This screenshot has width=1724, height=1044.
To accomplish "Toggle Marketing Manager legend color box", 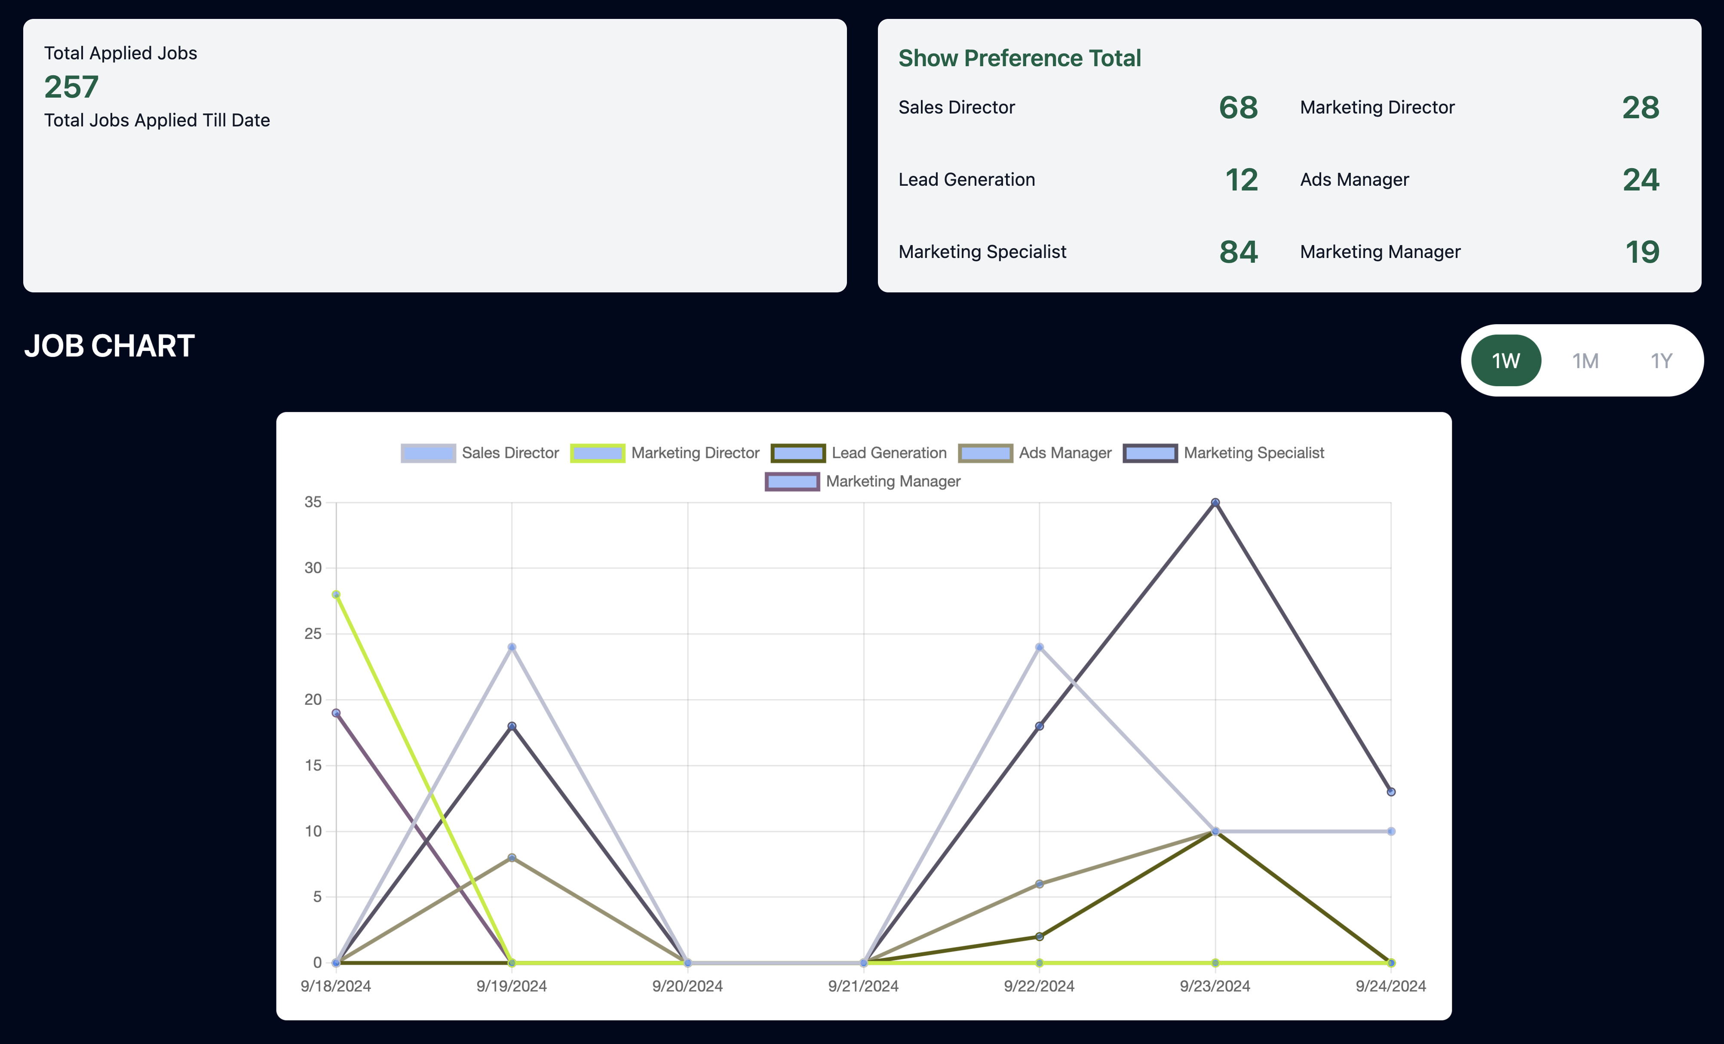I will coord(792,482).
